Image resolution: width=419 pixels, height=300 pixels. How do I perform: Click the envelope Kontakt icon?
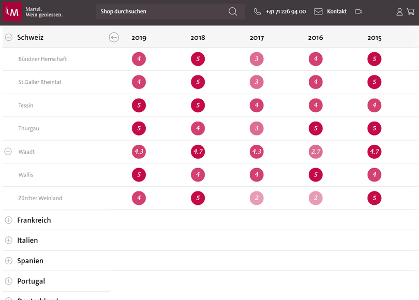point(318,11)
